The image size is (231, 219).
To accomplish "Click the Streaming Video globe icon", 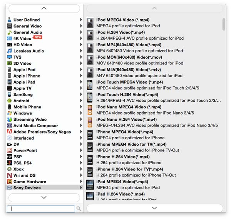I will coord(9,119).
